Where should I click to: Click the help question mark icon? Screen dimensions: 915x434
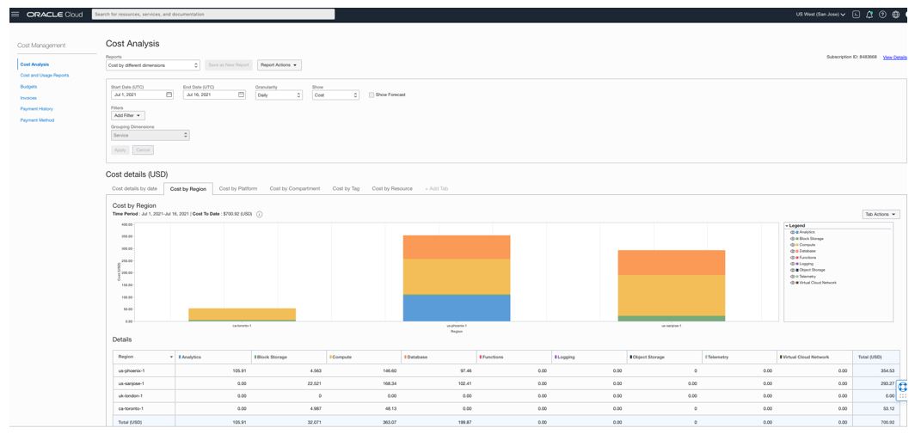point(882,15)
